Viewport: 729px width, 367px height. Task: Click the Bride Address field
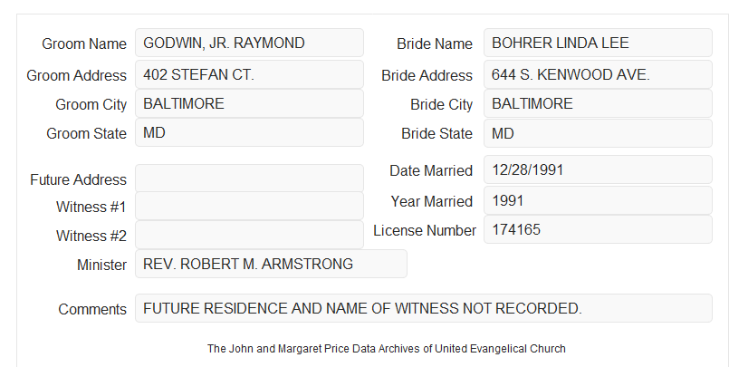598,74
